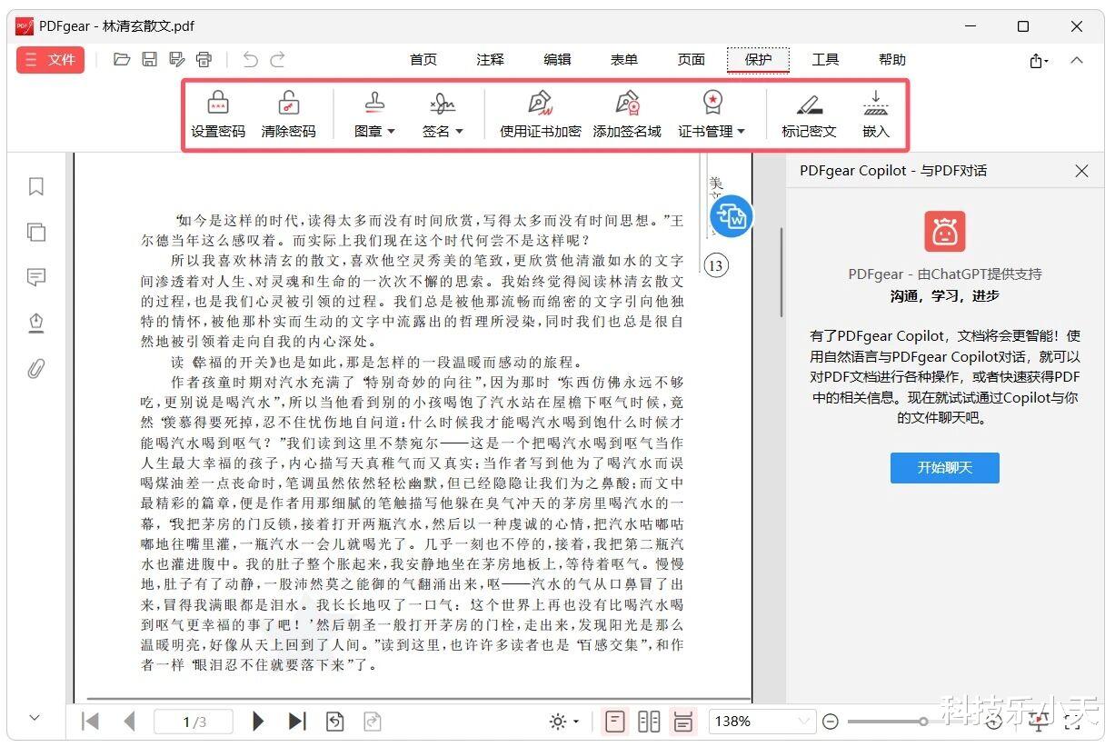Open the 图章 stamp dropdown
Viewport: 1115px width, 747px height.
[x=374, y=115]
